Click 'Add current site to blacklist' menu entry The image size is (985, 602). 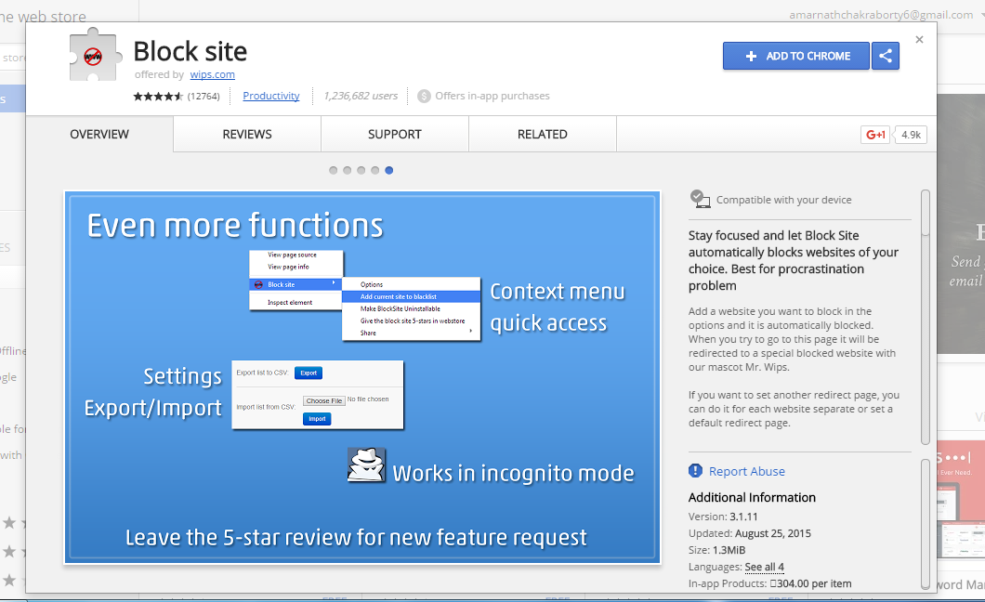(x=412, y=296)
